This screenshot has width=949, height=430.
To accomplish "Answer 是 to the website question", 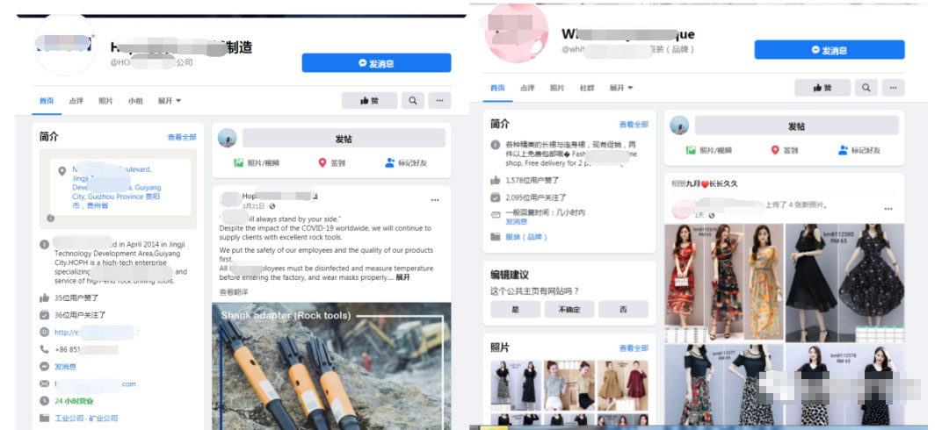I will 516,309.
